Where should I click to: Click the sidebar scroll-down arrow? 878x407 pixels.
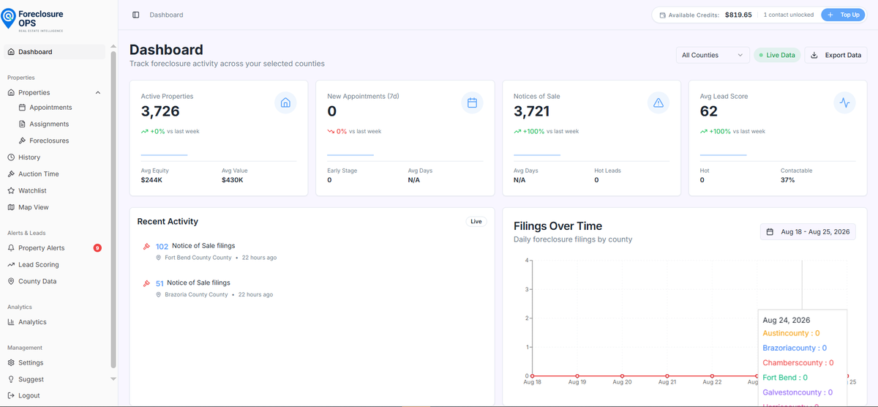(x=113, y=379)
